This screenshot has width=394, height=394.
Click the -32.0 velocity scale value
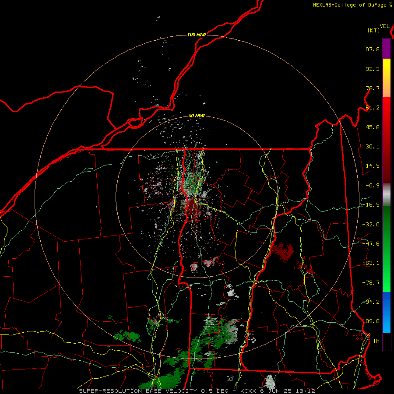pos(371,225)
